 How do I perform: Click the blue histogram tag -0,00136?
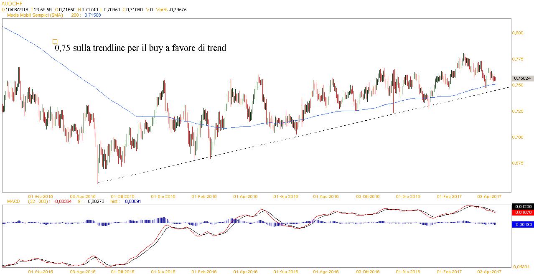pos(522,224)
